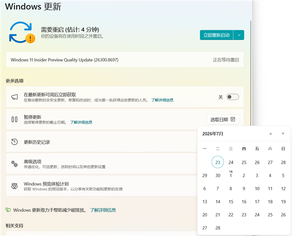Click the 2026年7月 calendar header
The height and width of the screenshot is (236, 295).
(x=212, y=134)
